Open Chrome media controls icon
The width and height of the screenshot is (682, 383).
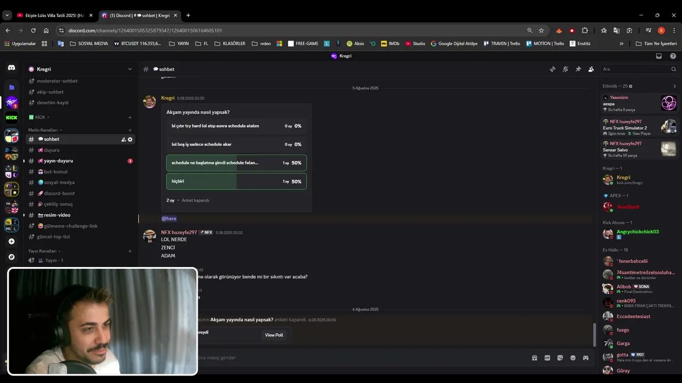(648, 30)
